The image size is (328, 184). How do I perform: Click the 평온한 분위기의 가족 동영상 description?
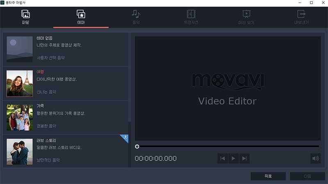[x=61, y=114]
